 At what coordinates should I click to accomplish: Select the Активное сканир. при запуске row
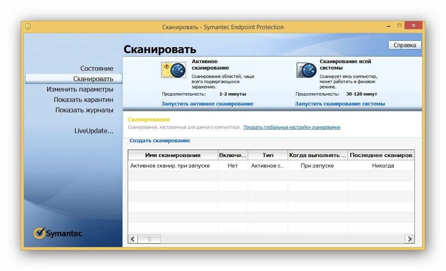[271, 165]
